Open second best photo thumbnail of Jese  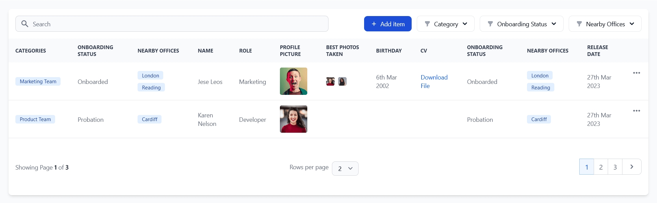coord(342,82)
